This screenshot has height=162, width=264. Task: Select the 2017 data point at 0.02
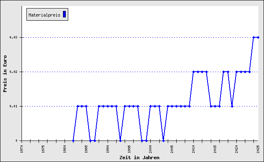(224, 72)
